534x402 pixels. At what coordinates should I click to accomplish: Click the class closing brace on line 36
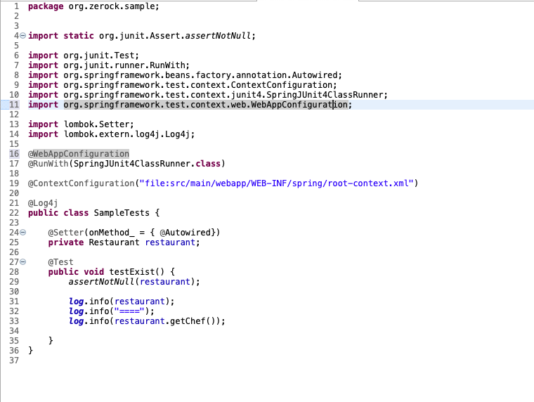[31, 351]
